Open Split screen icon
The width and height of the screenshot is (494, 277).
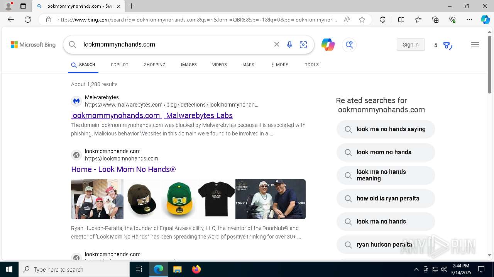[x=401, y=20]
